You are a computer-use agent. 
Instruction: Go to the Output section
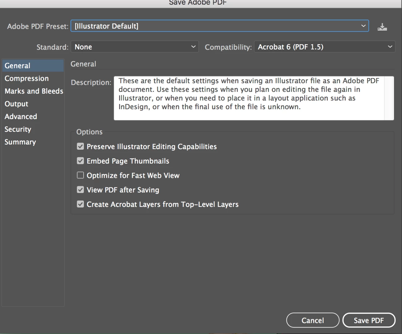[x=33, y=104]
